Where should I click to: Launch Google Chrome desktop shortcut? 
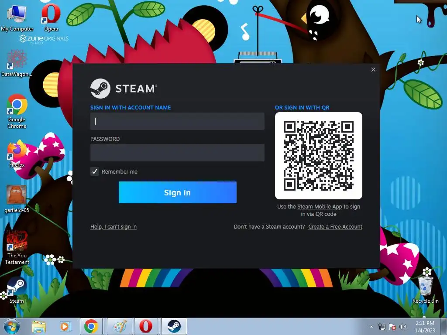click(17, 111)
